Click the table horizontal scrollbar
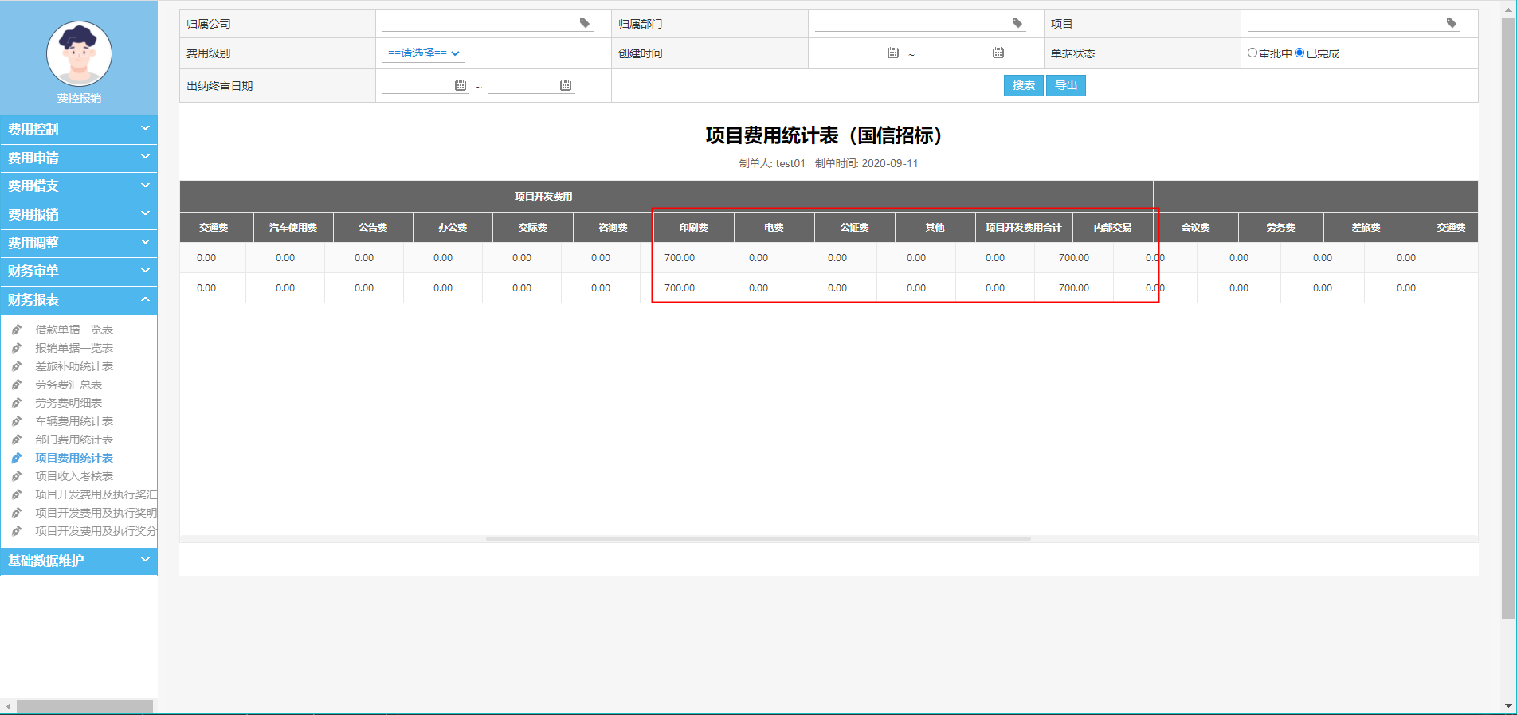The height and width of the screenshot is (715, 1517). pyautogui.click(x=758, y=538)
